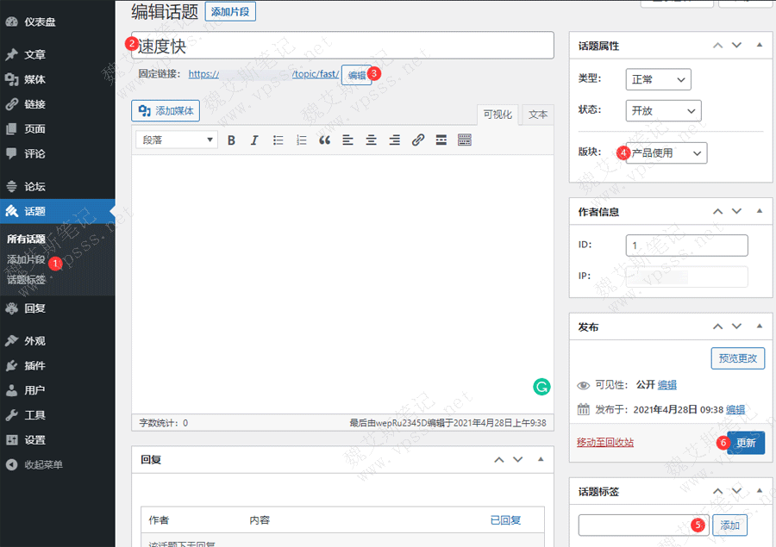This screenshot has height=547, width=776.
Task: Switch to 可视化 visual editor tab
Action: click(498, 115)
